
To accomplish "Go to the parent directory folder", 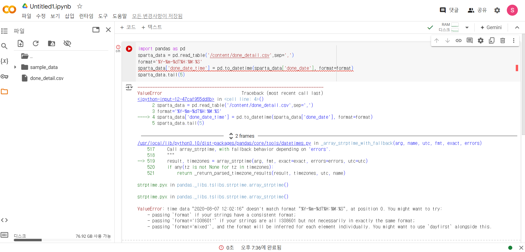I will [x=27, y=56].
